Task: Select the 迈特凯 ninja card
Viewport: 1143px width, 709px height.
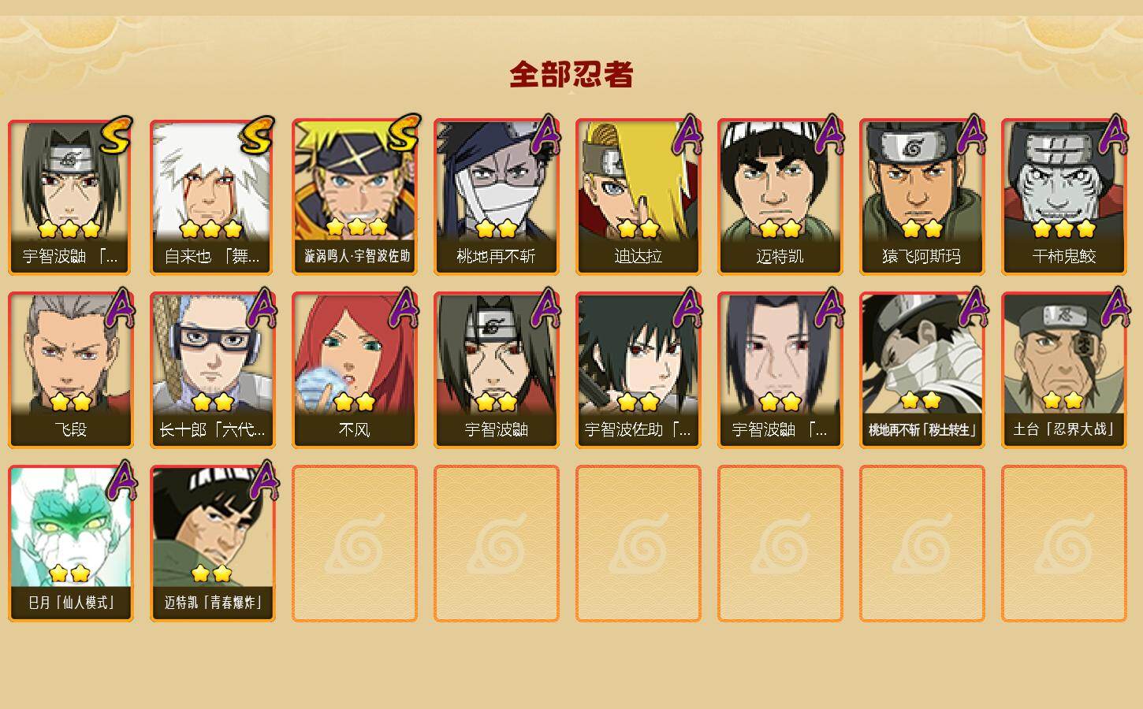Action: (x=780, y=197)
